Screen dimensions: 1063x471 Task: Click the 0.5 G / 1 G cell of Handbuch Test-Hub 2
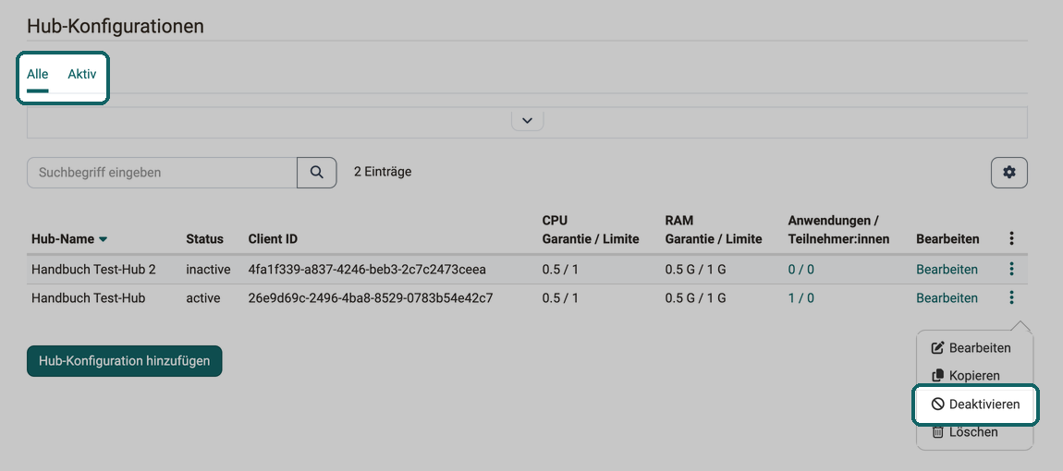coord(695,269)
